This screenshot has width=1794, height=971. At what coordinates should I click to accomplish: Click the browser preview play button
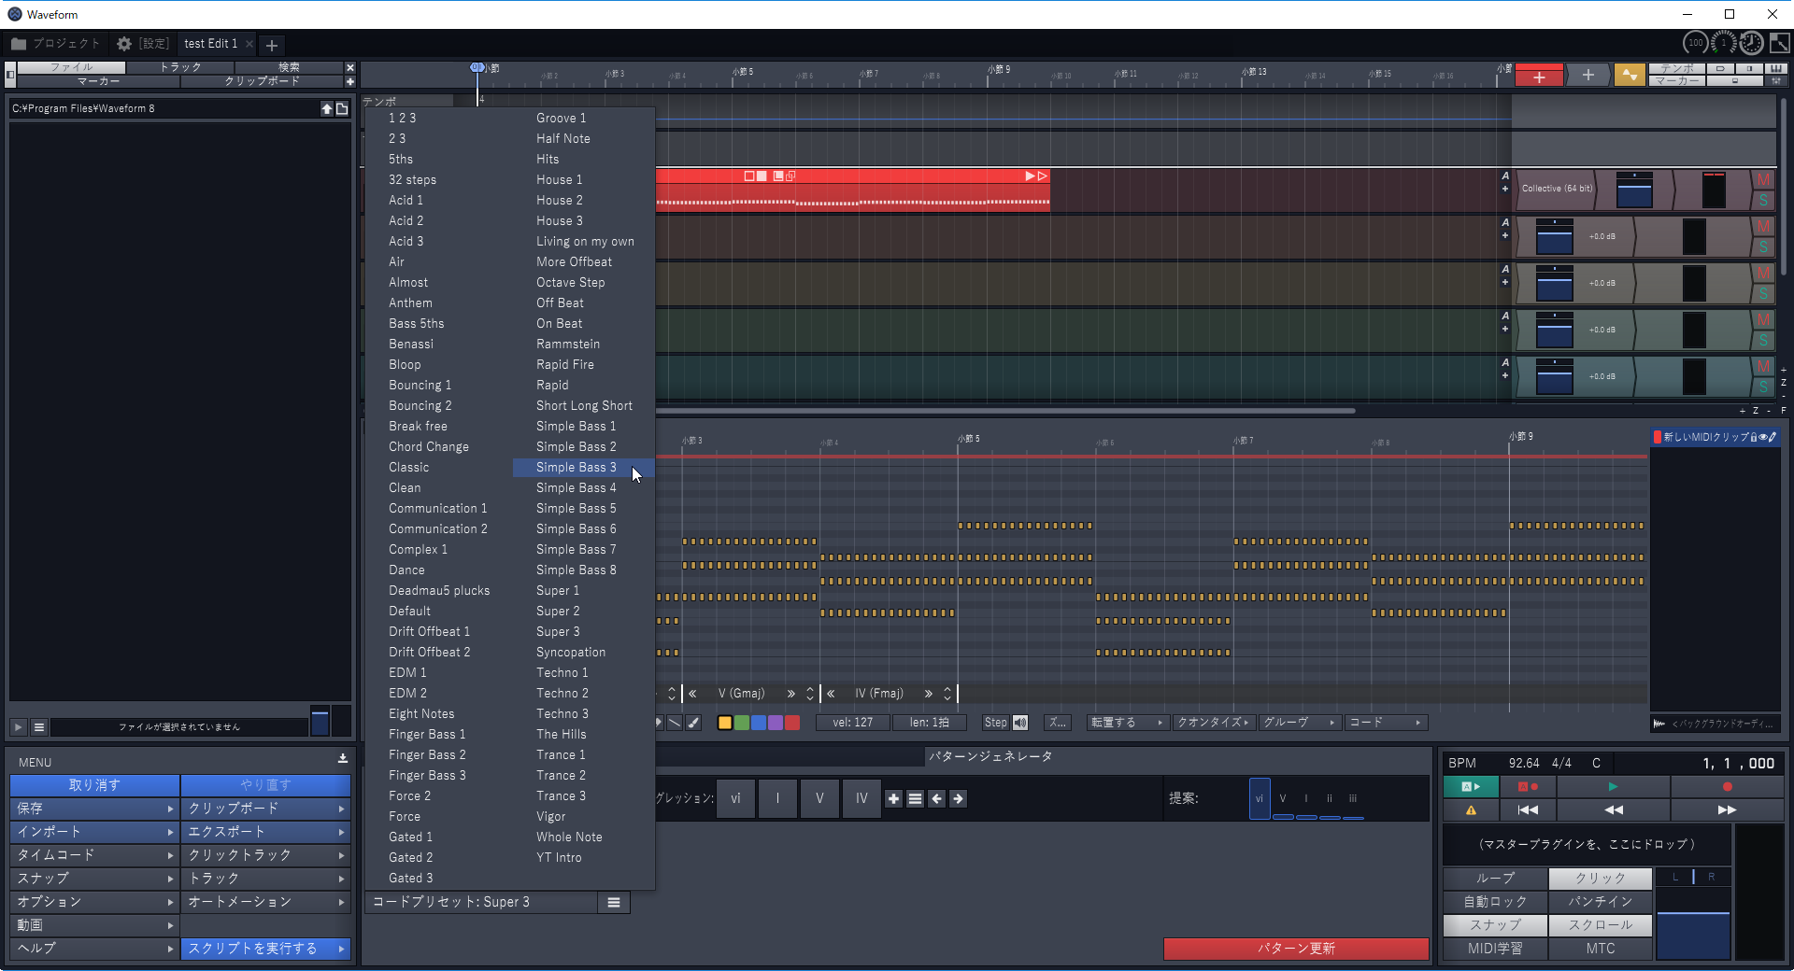[x=19, y=727]
